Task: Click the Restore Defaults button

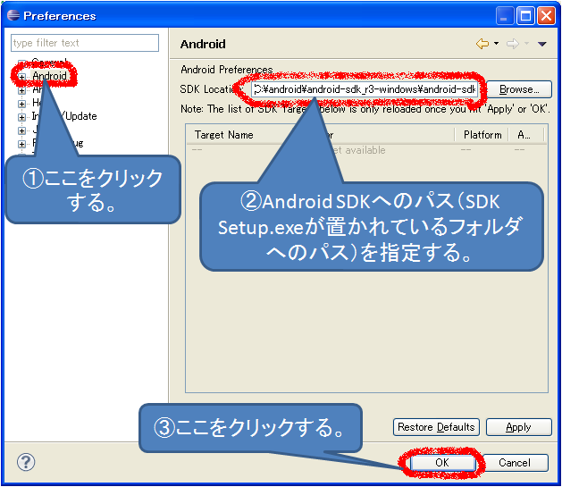Action: click(x=436, y=427)
